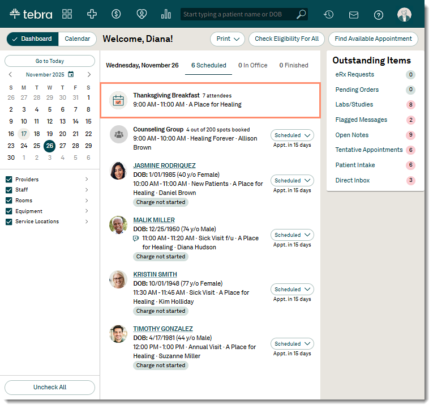Click the magnifier search icon
433x408 pixels.
click(301, 14)
